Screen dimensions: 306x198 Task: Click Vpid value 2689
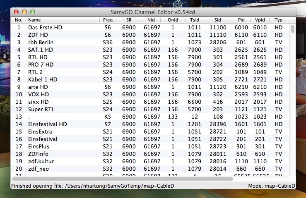click(x=260, y=64)
